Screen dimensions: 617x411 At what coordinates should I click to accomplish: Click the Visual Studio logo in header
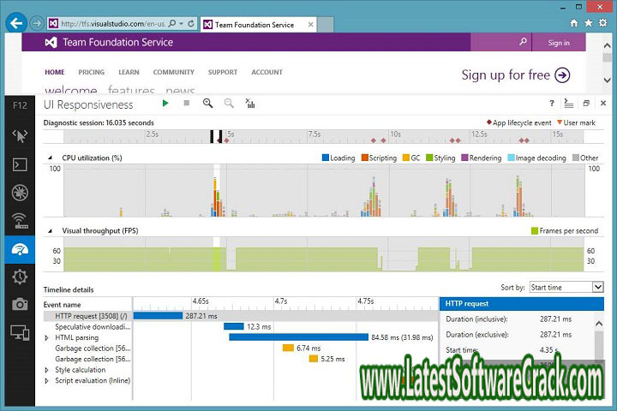click(51, 42)
